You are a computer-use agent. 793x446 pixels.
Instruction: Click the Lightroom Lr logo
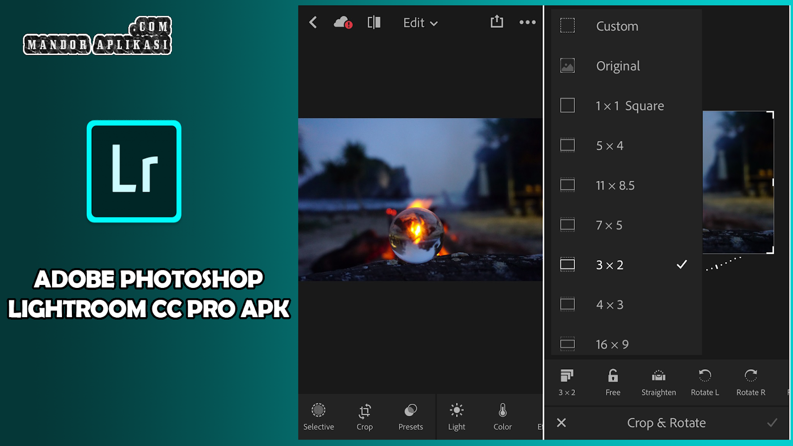point(134,171)
